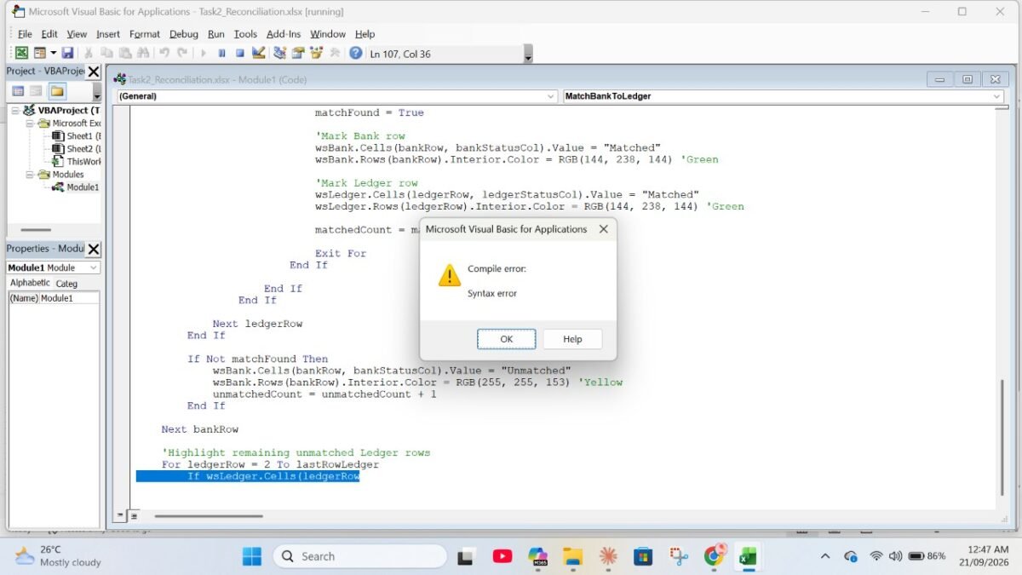1022x575 pixels.
Task: Open the Tools menu
Action: 245,34
